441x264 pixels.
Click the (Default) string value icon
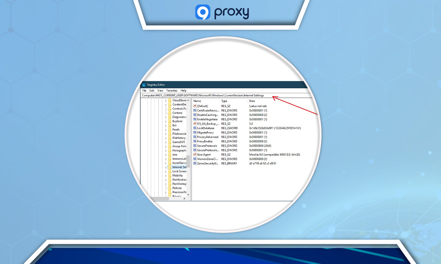pyautogui.click(x=194, y=106)
